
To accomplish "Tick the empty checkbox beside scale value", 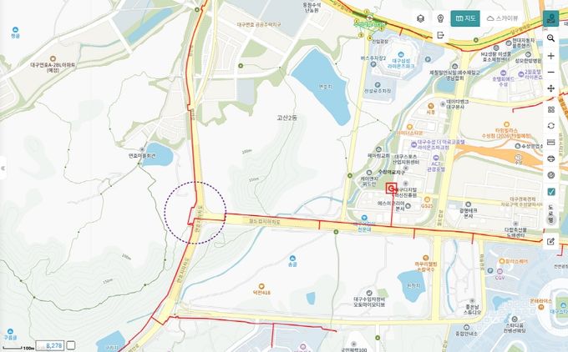I will 71,345.
